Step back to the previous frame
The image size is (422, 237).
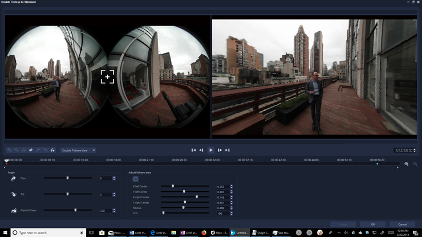(x=201, y=150)
